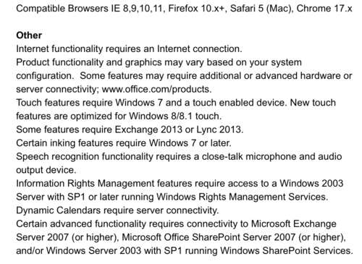Click the "Microsoft Exchange" text
Screen dimensions: 362x264
pos(294,224)
